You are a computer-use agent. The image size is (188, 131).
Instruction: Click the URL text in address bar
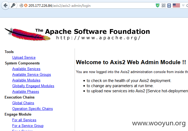click(59, 6)
